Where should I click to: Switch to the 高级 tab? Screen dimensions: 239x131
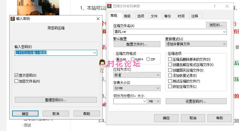(x=127, y=16)
